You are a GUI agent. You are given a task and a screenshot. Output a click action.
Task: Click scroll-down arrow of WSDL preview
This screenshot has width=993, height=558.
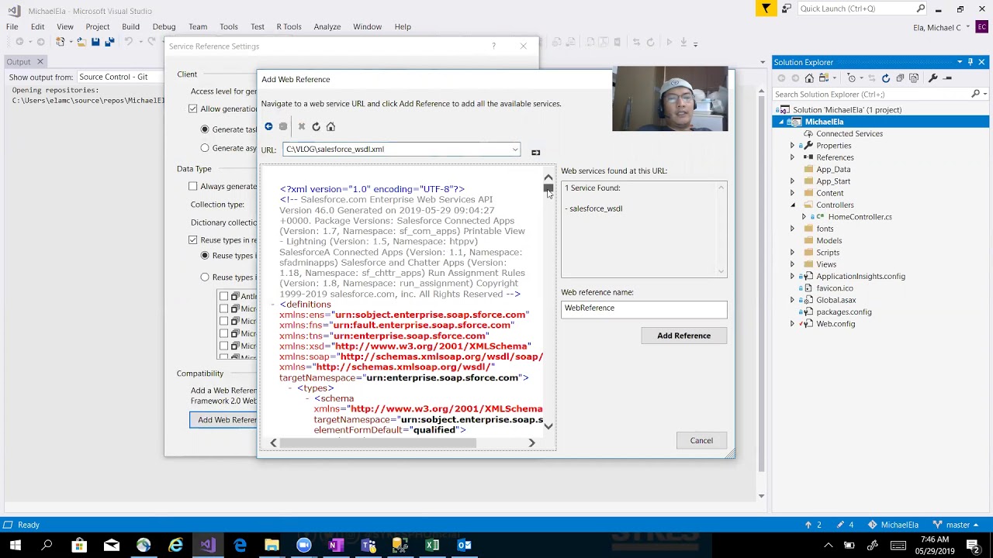548,426
